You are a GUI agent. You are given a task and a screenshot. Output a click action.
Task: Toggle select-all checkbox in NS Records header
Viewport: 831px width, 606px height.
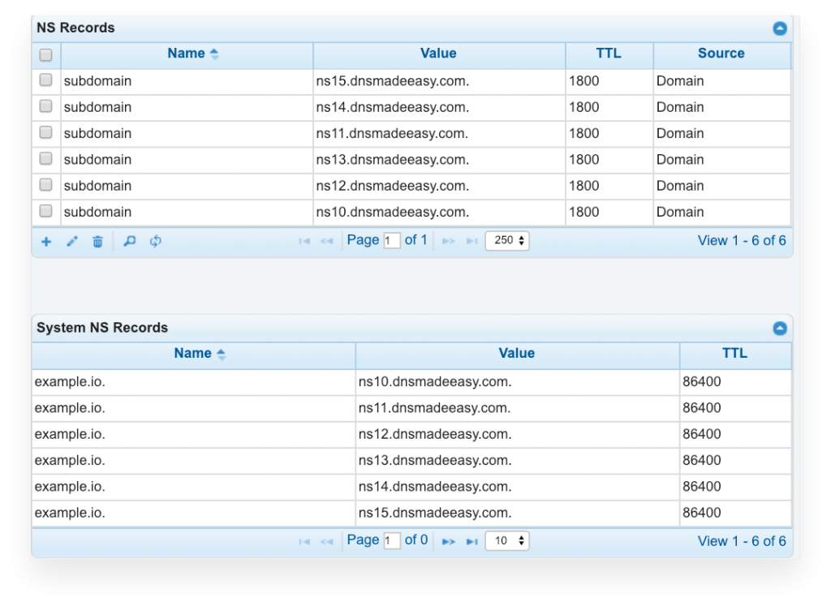pyautogui.click(x=46, y=54)
